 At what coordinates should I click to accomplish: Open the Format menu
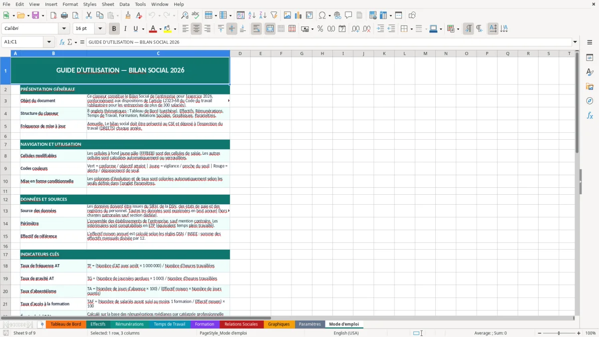pyautogui.click(x=70, y=4)
